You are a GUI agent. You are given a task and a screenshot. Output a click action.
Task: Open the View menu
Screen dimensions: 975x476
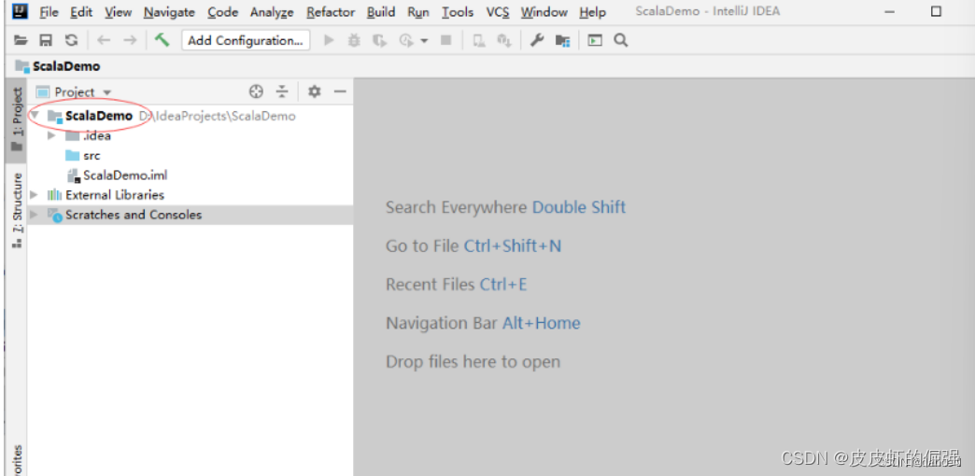pos(119,12)
